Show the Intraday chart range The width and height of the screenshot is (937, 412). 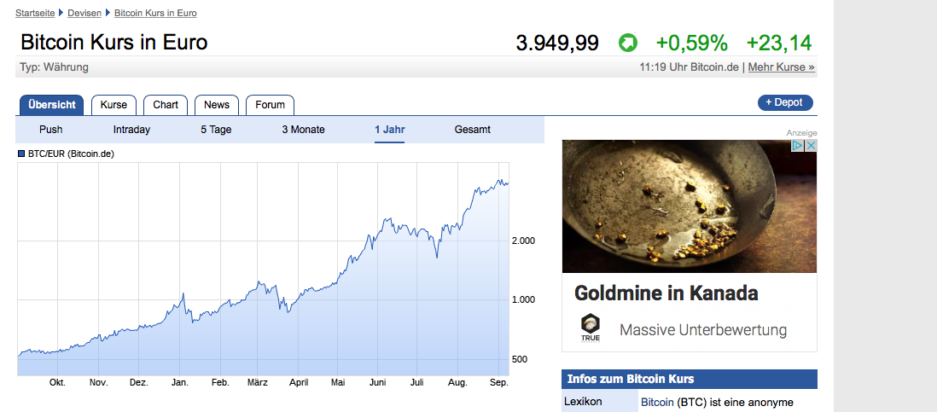131,130
